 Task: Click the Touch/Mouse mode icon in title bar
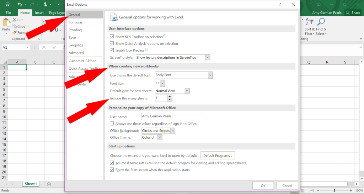click(x=45, y=4)
